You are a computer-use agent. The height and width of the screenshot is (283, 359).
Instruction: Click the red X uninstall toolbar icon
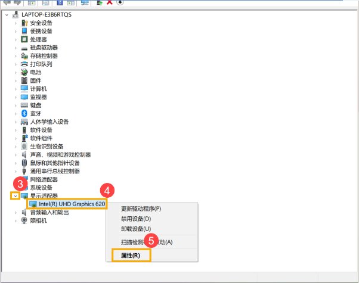pyautogui.click(x=109, y=2)
